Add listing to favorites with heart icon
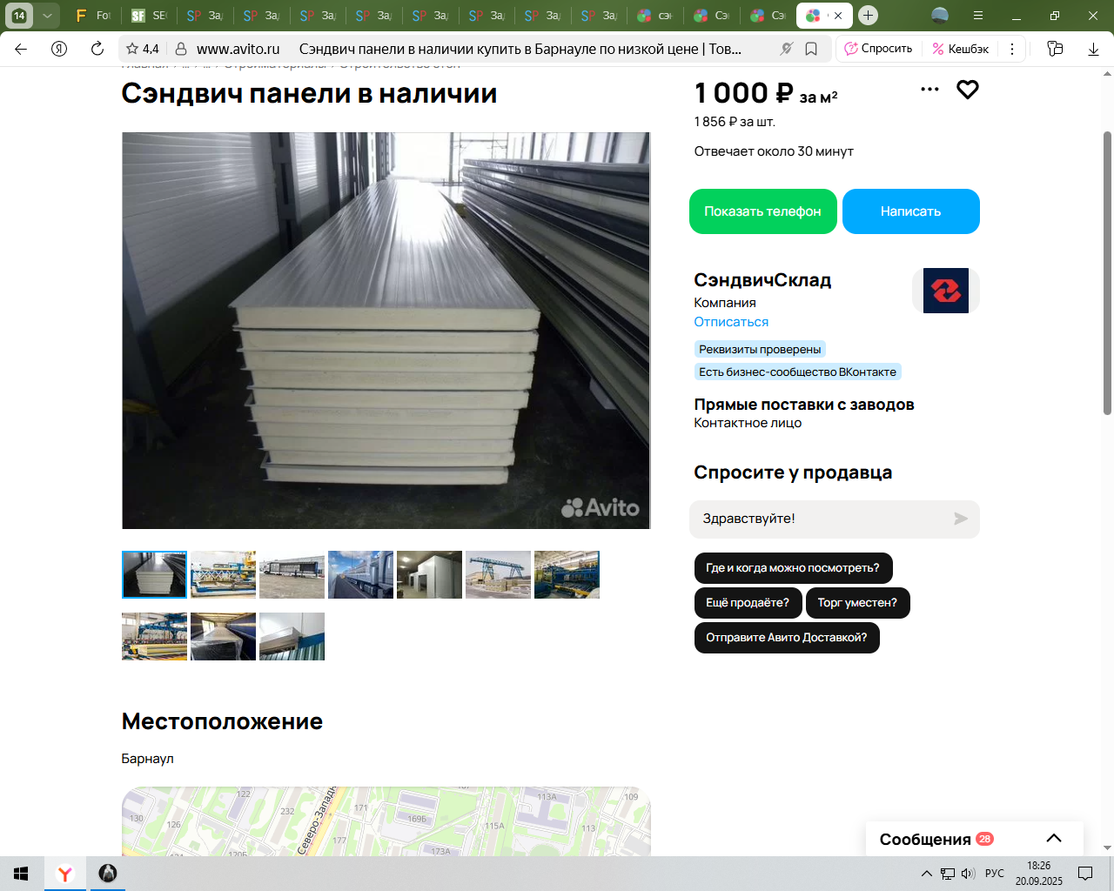 tap(968, 90)
